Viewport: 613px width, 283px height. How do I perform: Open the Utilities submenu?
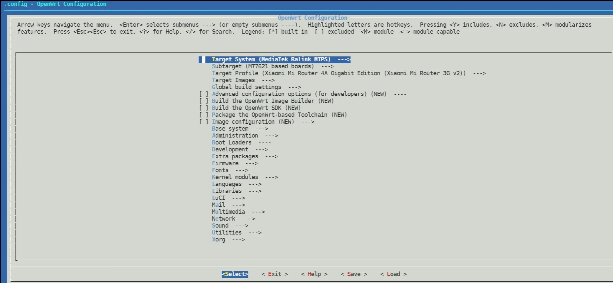[236, 233]
